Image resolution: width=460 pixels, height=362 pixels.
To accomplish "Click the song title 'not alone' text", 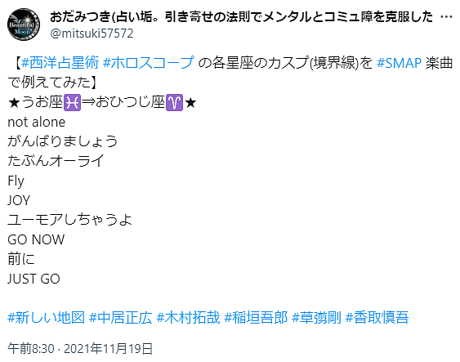I will [x=37, y=122].
